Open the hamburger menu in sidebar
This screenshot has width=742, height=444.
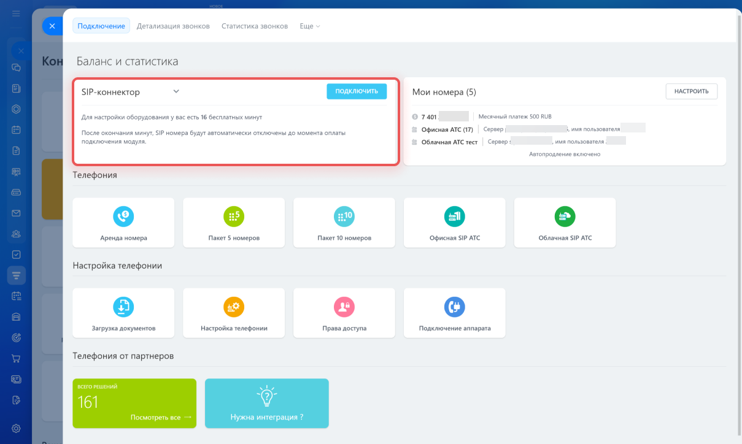pyautogui.click(x=17, y=13)
